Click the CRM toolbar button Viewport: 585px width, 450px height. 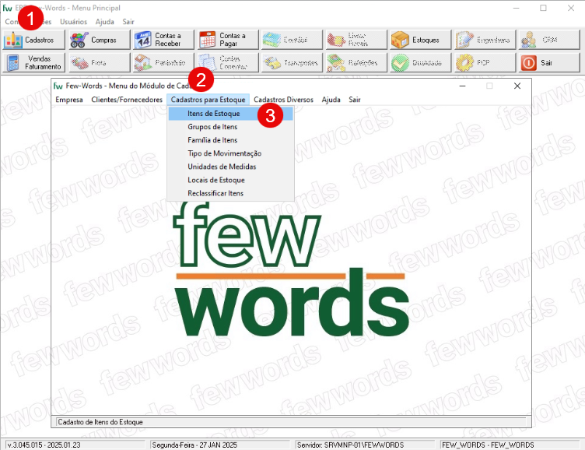pos(549,40)
